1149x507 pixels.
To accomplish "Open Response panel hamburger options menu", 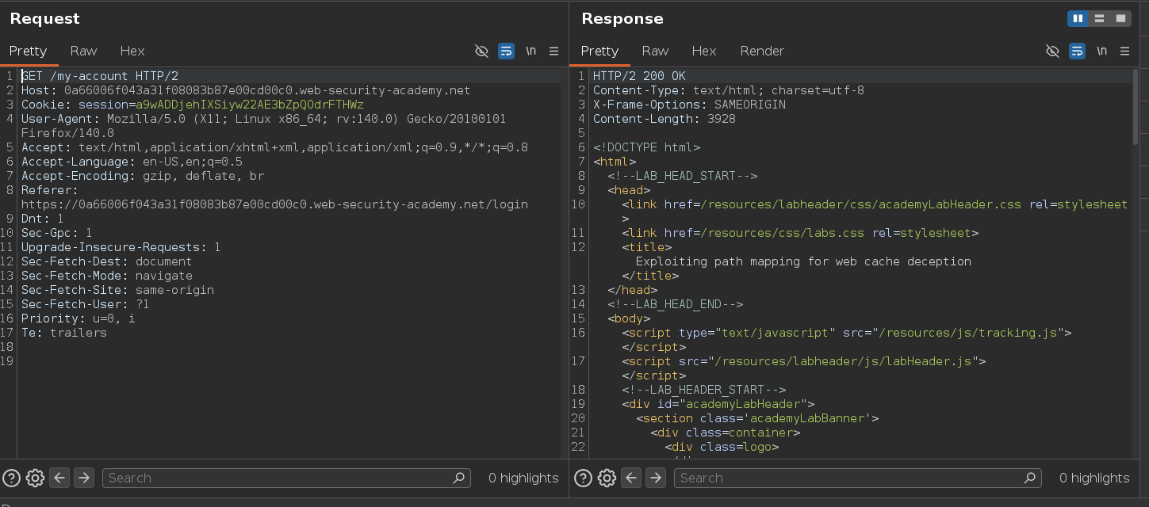I will pos(1124,51).
